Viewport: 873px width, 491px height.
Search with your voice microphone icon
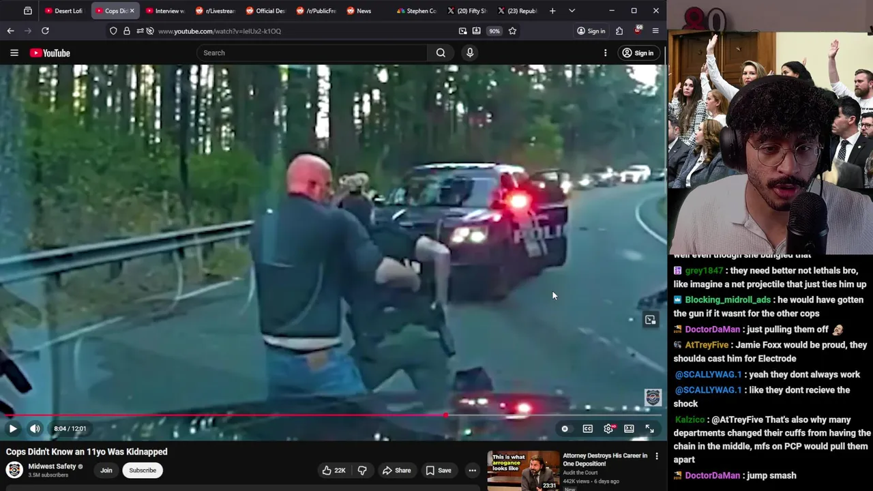click(470, 53)
